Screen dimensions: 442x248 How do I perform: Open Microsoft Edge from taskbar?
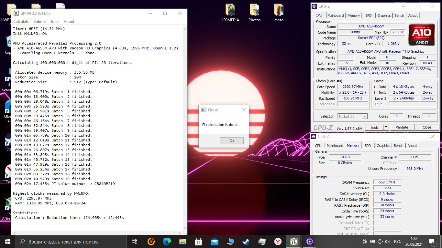point(167,242)
